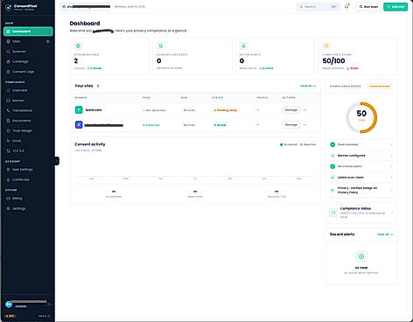Click the All clear icon in Recent alerts
The image size is (413, 322).
(x=361, y=256)
